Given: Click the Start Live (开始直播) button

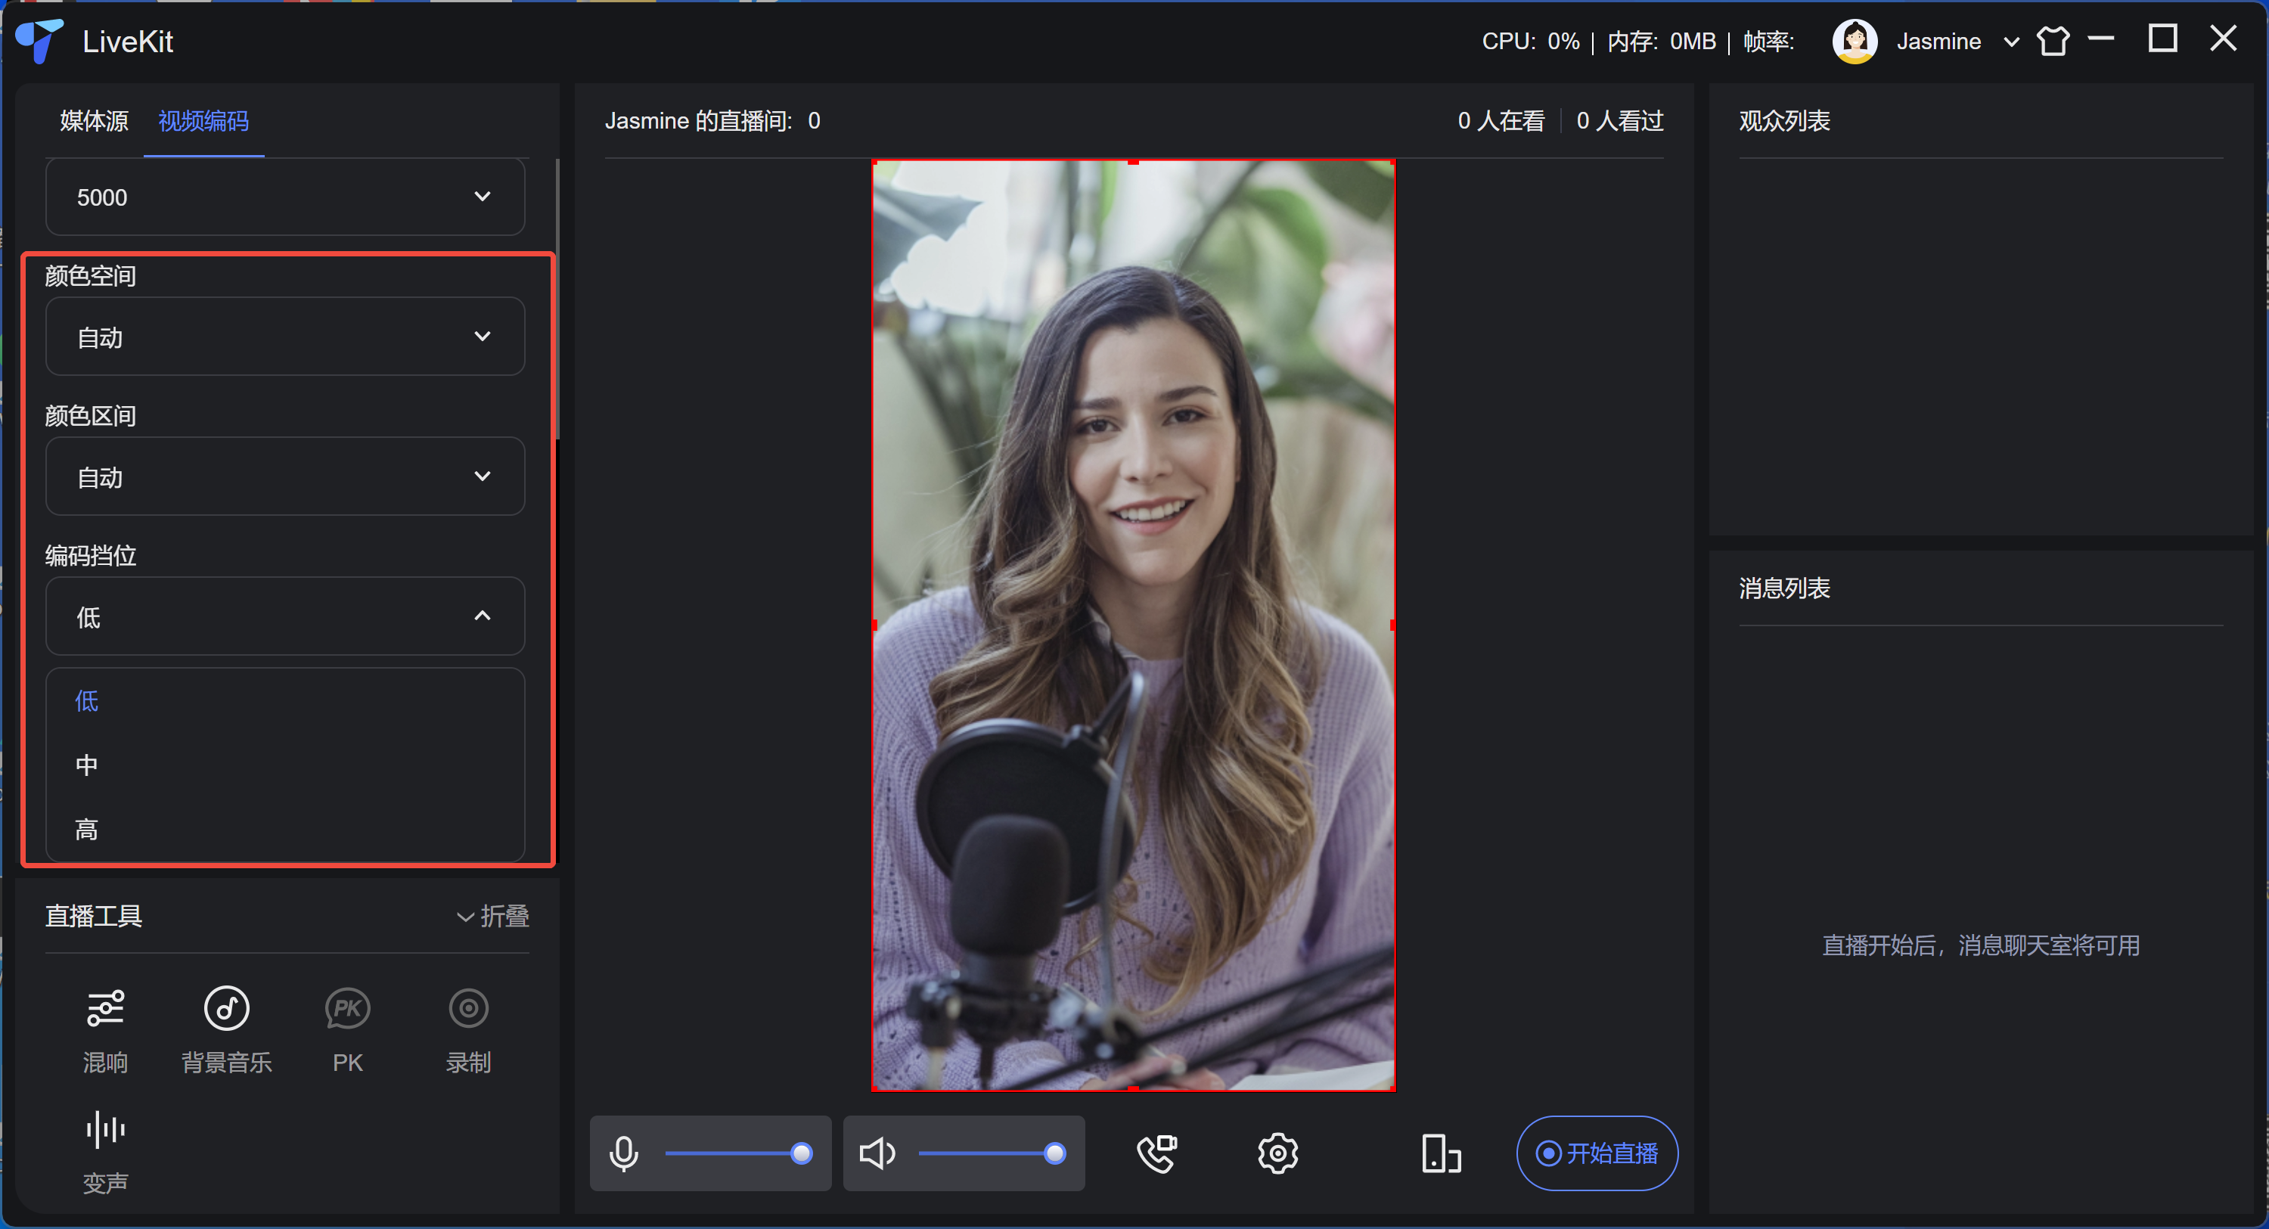Looking at the screenshot, I should click(1596, 1153).
